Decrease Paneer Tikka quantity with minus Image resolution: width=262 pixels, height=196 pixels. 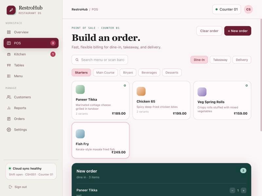[232, 190]
